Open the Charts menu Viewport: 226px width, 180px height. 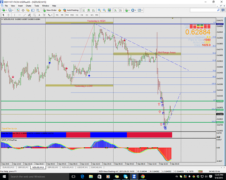tap(29, 6)
